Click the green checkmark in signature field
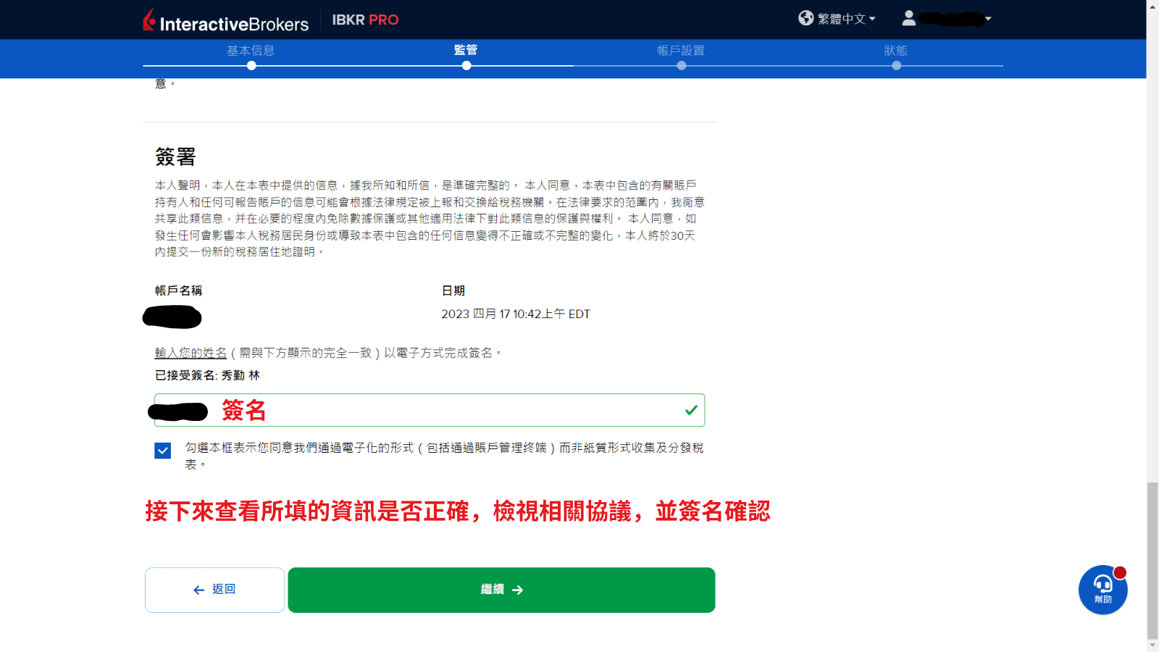The height and width of the screenshot is (652, 1159). click(x=692, y=409)
